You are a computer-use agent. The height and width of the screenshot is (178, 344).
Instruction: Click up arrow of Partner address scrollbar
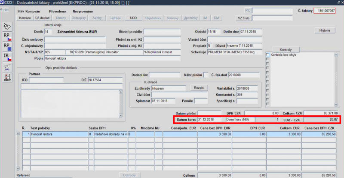[x=120, y=92]
